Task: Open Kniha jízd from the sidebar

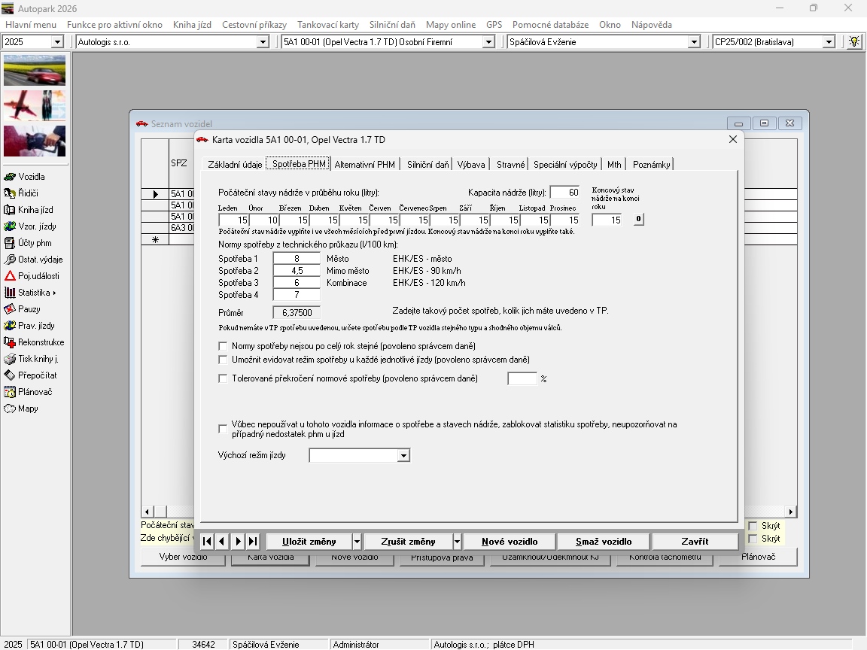Action: point(35,210)
